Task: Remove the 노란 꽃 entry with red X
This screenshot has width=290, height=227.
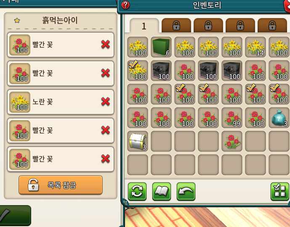Action: (x=105, y=101)
